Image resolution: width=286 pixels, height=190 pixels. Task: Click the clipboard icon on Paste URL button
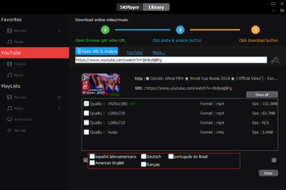pyautogui.click(x=79, y=51)
